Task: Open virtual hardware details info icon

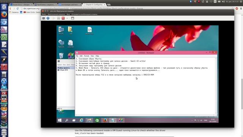Action: (48, 18)
